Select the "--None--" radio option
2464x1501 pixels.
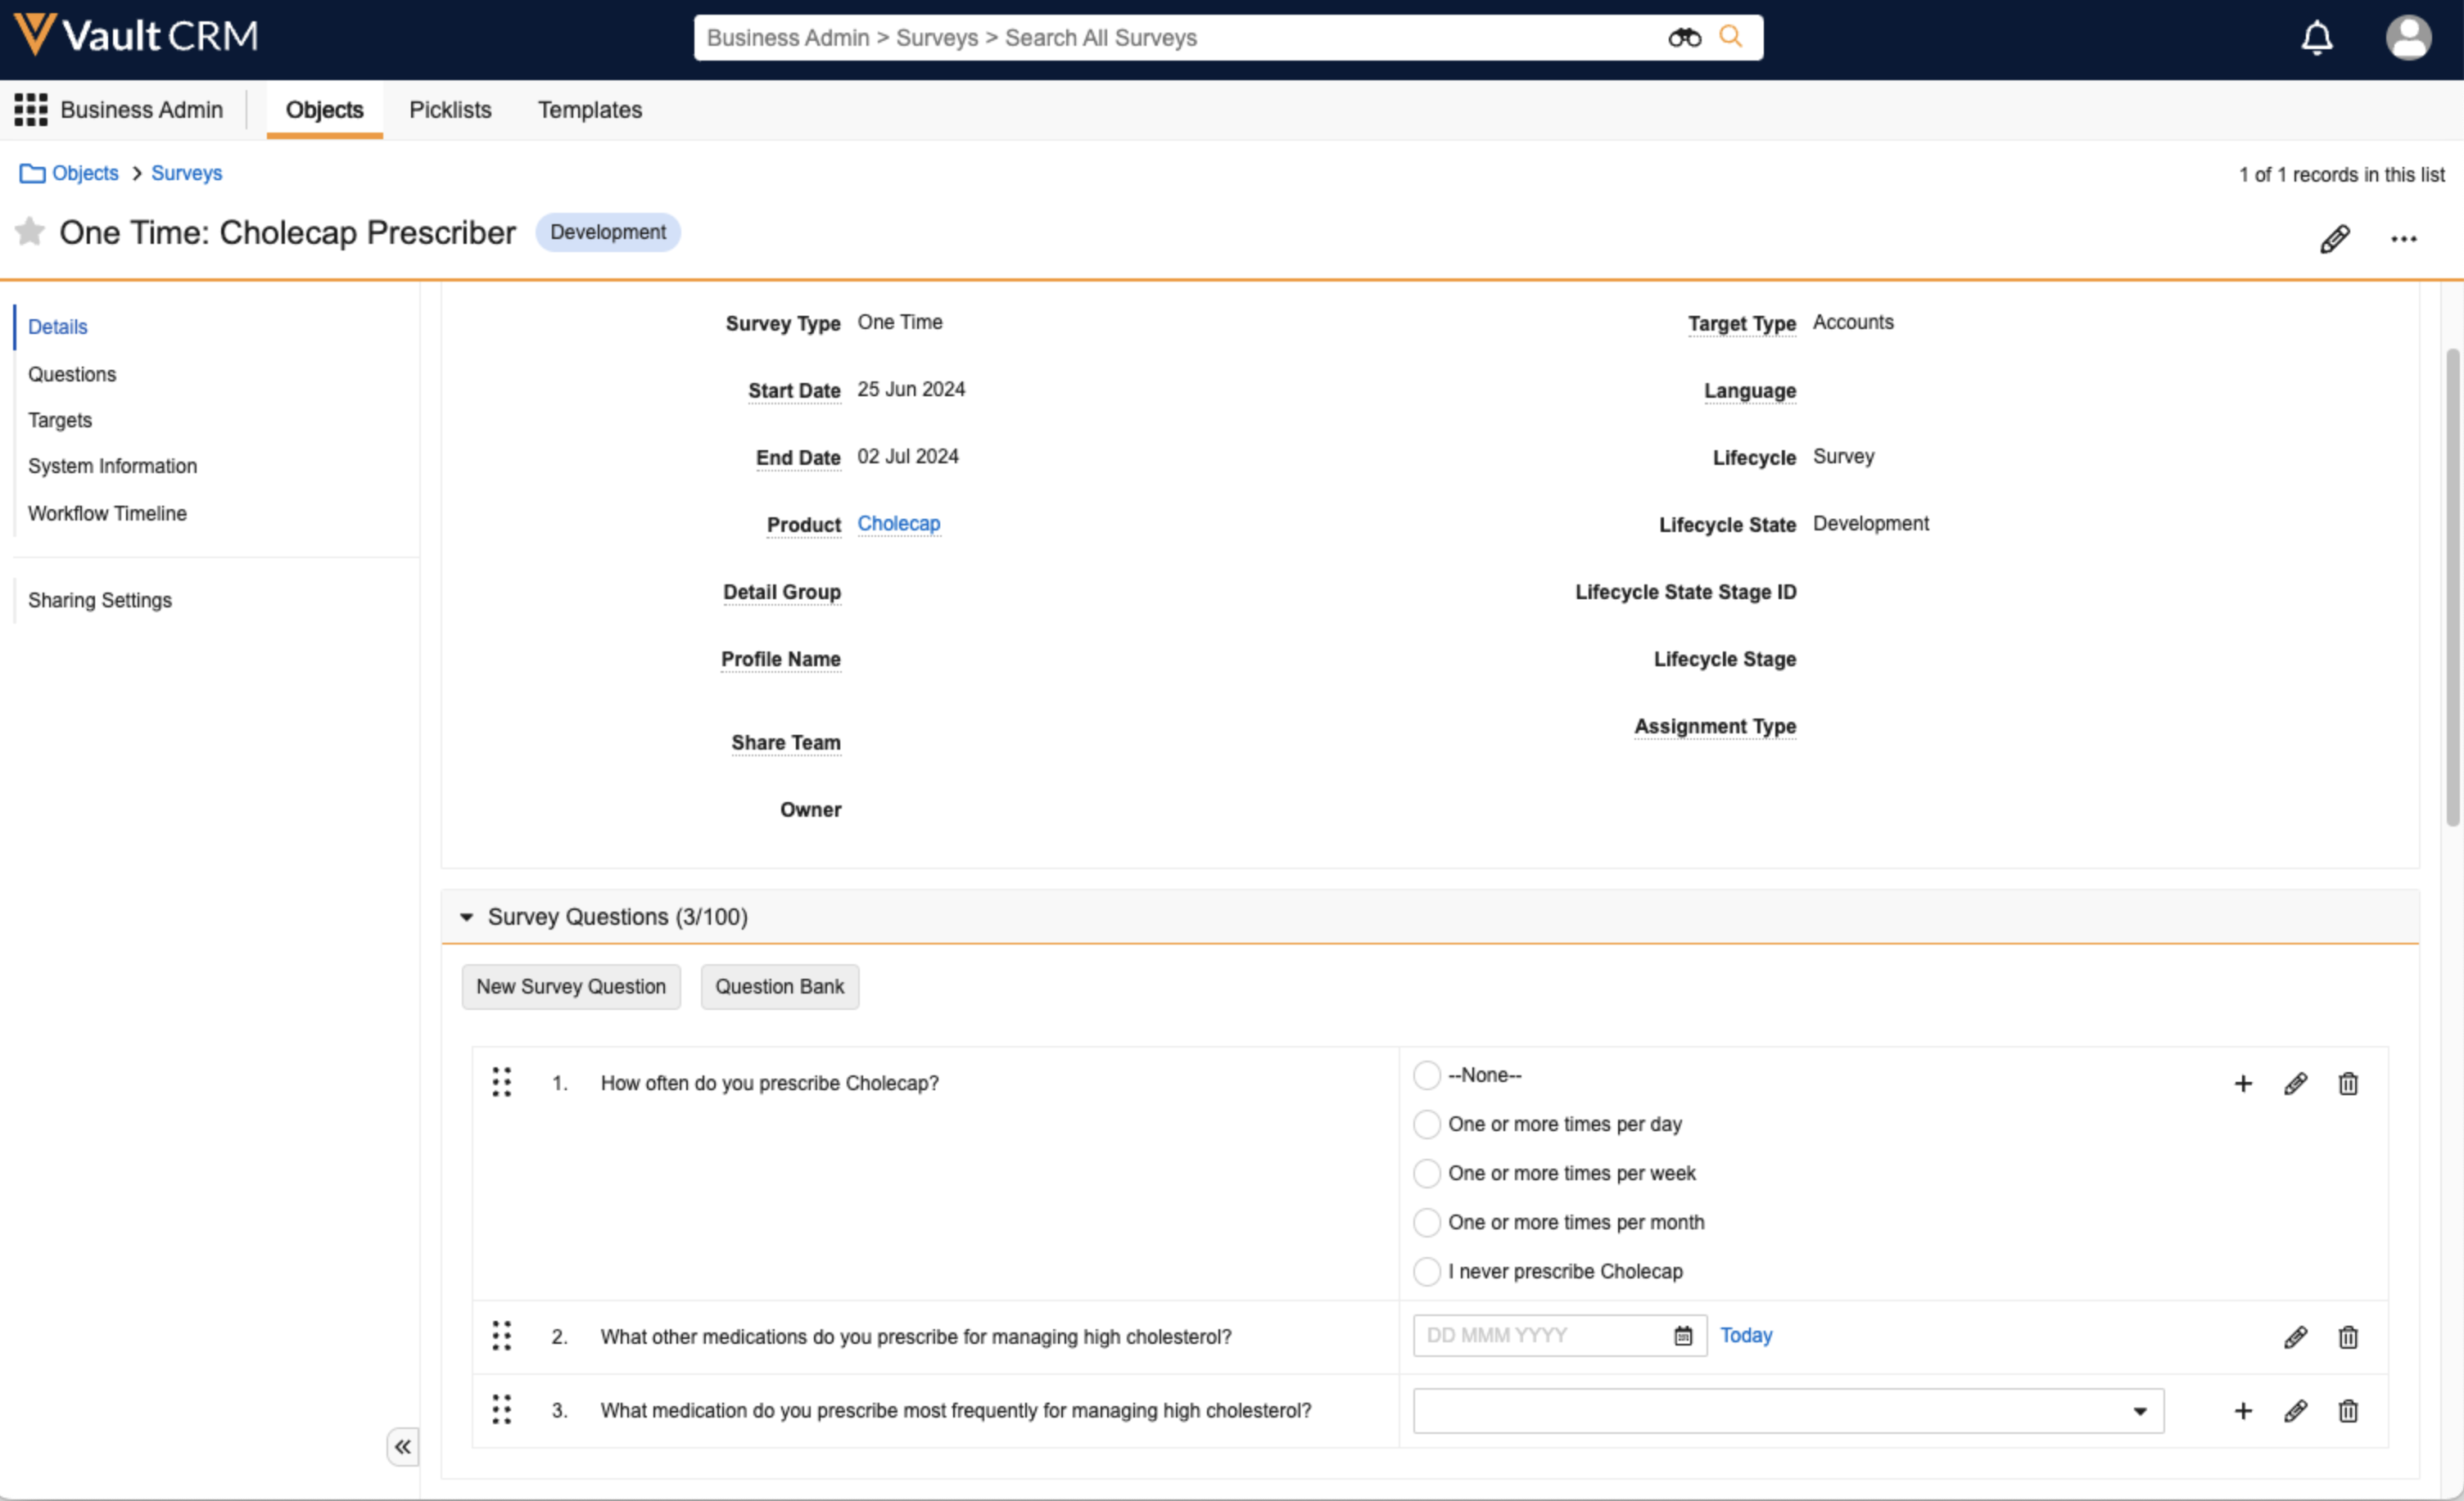tap(1427, 1075)
